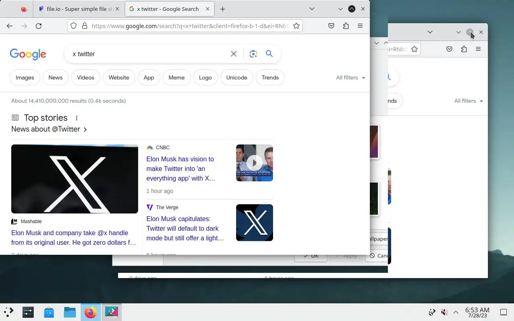Screen dimensions: 514x321
Task: Select the x twitter - Google Search tab
Action: point(169,9)
